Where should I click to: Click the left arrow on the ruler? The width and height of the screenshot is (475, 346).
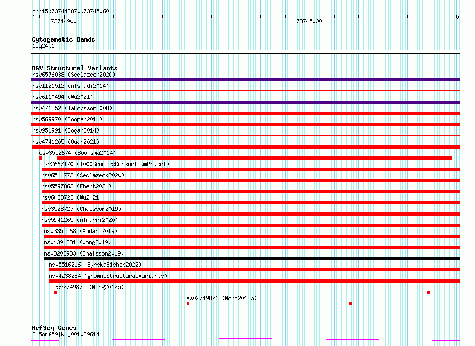(34, 17)
